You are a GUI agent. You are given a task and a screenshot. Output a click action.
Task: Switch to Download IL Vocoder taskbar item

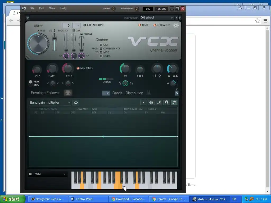(128, 199)
